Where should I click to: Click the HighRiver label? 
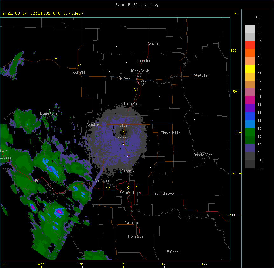click(x=137, y=236)
